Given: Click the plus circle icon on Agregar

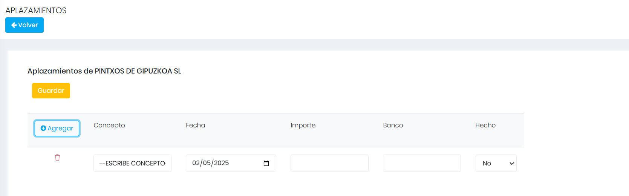Looking at the screenshot, I should 43,128.
